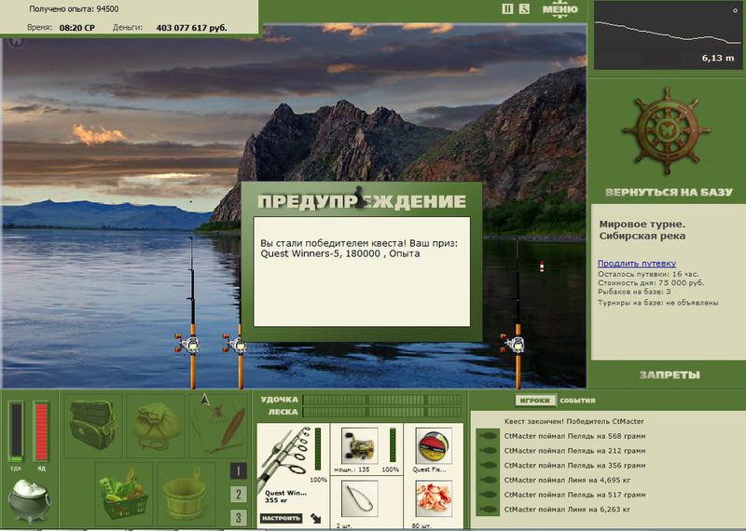Image resolution: width=746 pixels, height=531 pixels.
Task: Click the ЛЕСКА tension bar
Action: tap(382, 412)
